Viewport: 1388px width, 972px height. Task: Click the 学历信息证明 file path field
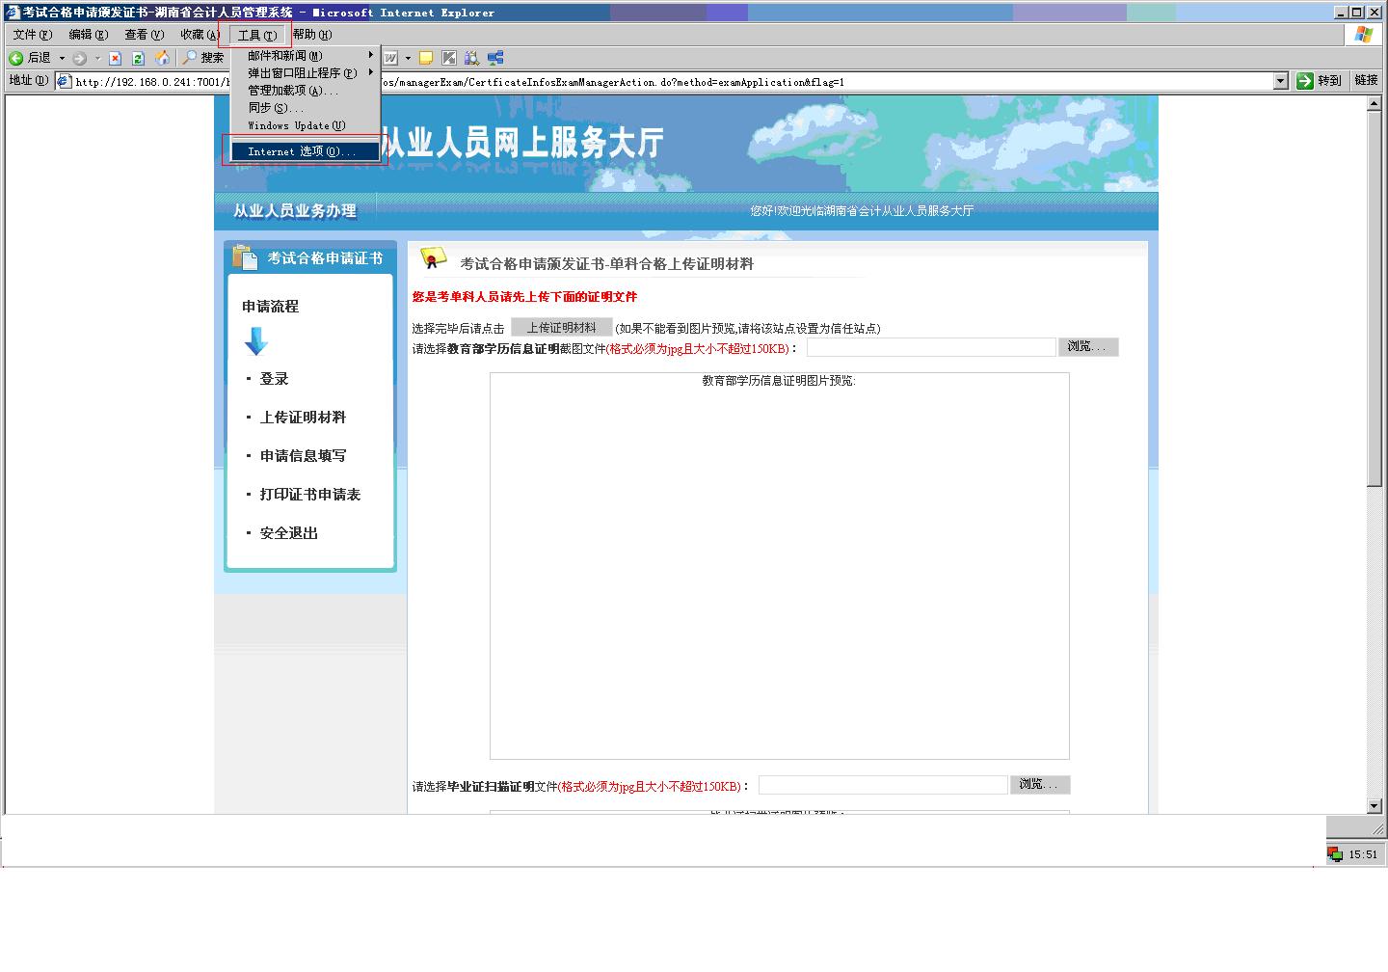pos(931,347)
